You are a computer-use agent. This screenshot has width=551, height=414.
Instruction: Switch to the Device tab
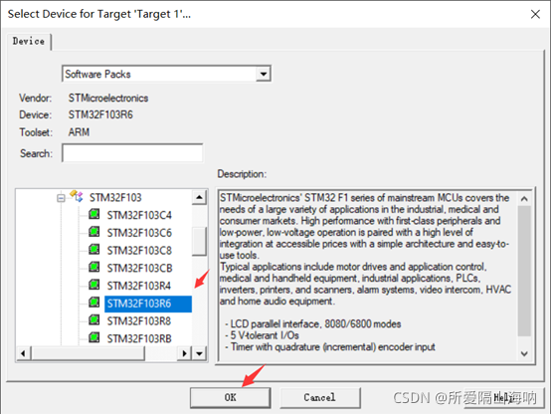click(x=29, y=41)
